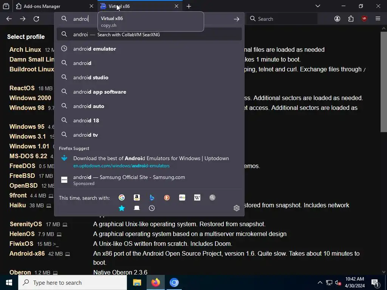This screenshot has height=290, width=387.
Task: Click the Go arrow in address bar
Action: pyautogui.click(x=237, y=19)
